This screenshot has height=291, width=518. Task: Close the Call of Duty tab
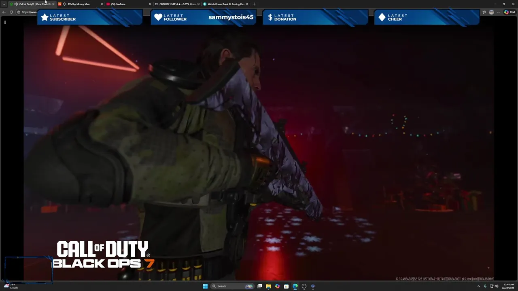tap(53, 4)
